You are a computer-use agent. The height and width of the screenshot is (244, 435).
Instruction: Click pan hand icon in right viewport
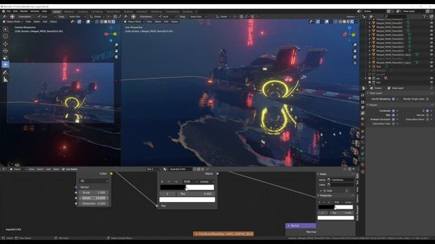pos(355,51)
